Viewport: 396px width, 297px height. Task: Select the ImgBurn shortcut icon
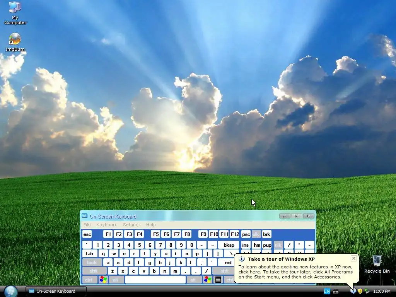[15, 42]
